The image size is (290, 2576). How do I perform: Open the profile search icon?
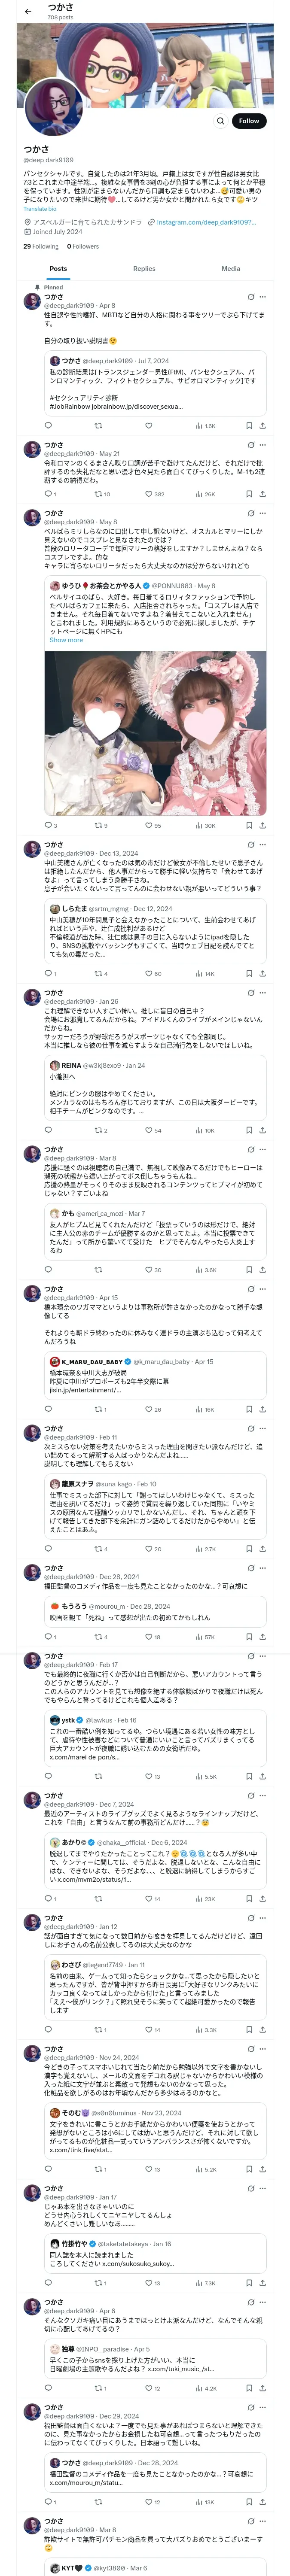[x=220, y=121]
